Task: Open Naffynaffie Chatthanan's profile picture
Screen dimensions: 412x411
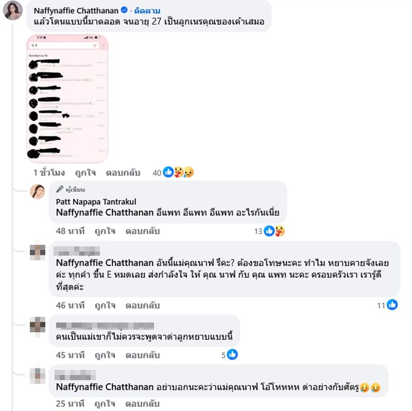Action: tap(12, 10)
